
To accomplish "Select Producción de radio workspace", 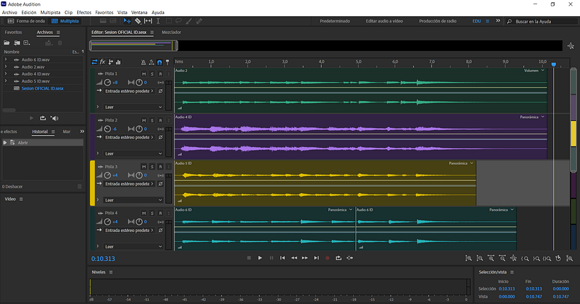I will (438, 21).
